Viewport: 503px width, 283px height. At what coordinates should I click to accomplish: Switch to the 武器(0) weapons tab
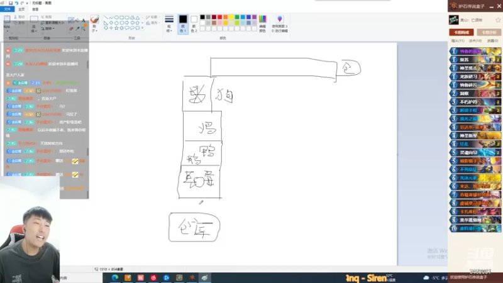pos(492,41)
